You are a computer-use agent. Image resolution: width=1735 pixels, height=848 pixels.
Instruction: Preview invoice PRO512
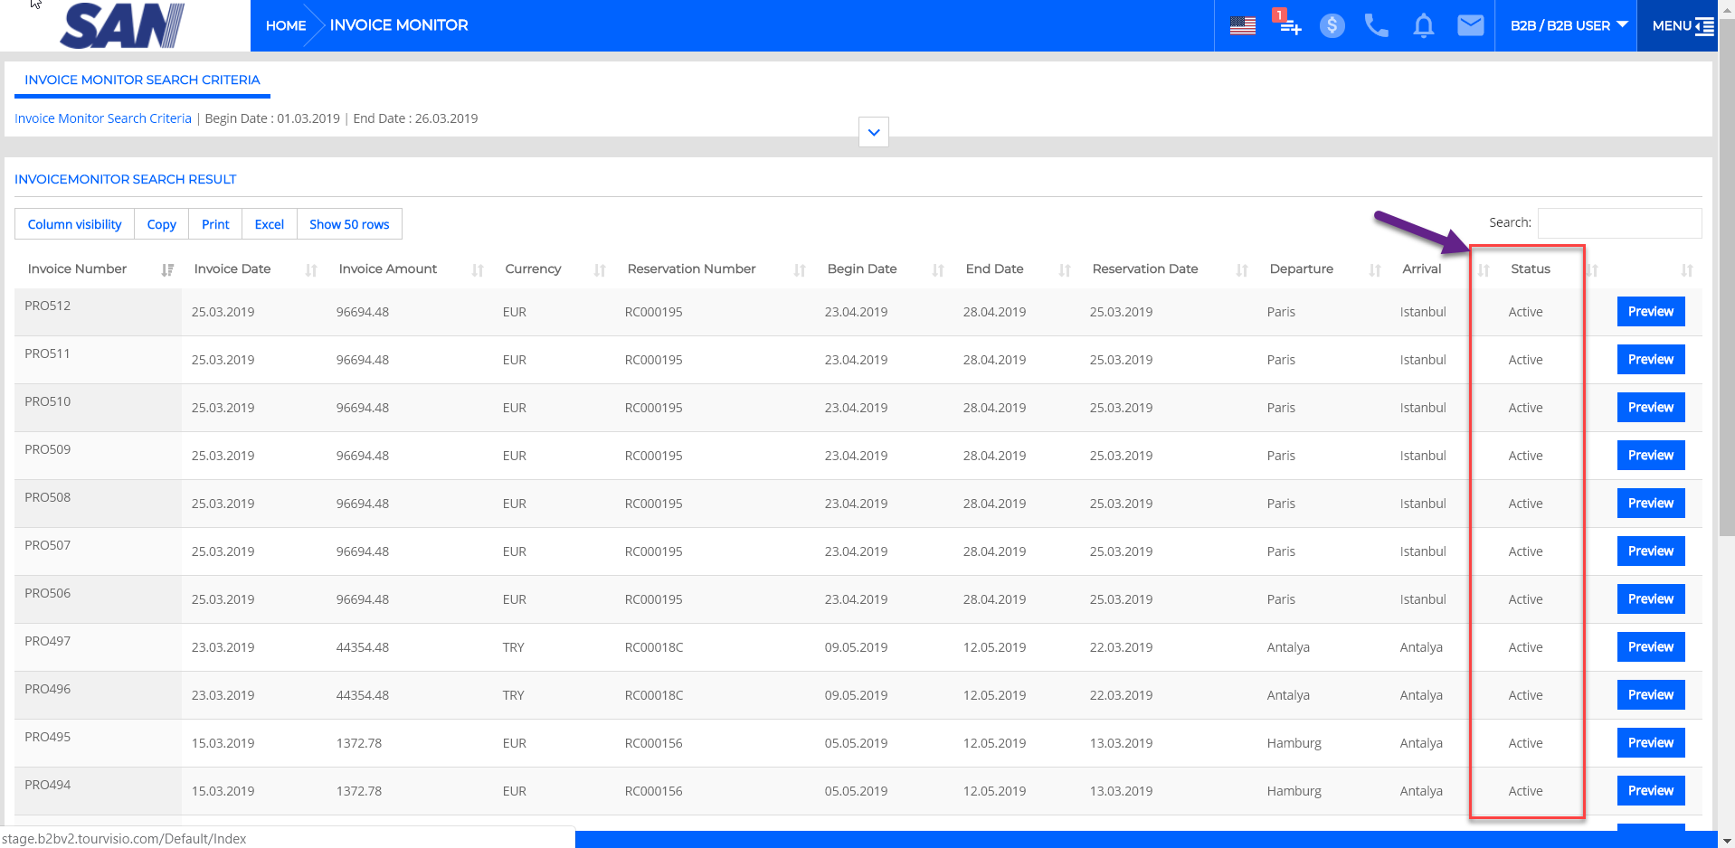pos(1650,312)
